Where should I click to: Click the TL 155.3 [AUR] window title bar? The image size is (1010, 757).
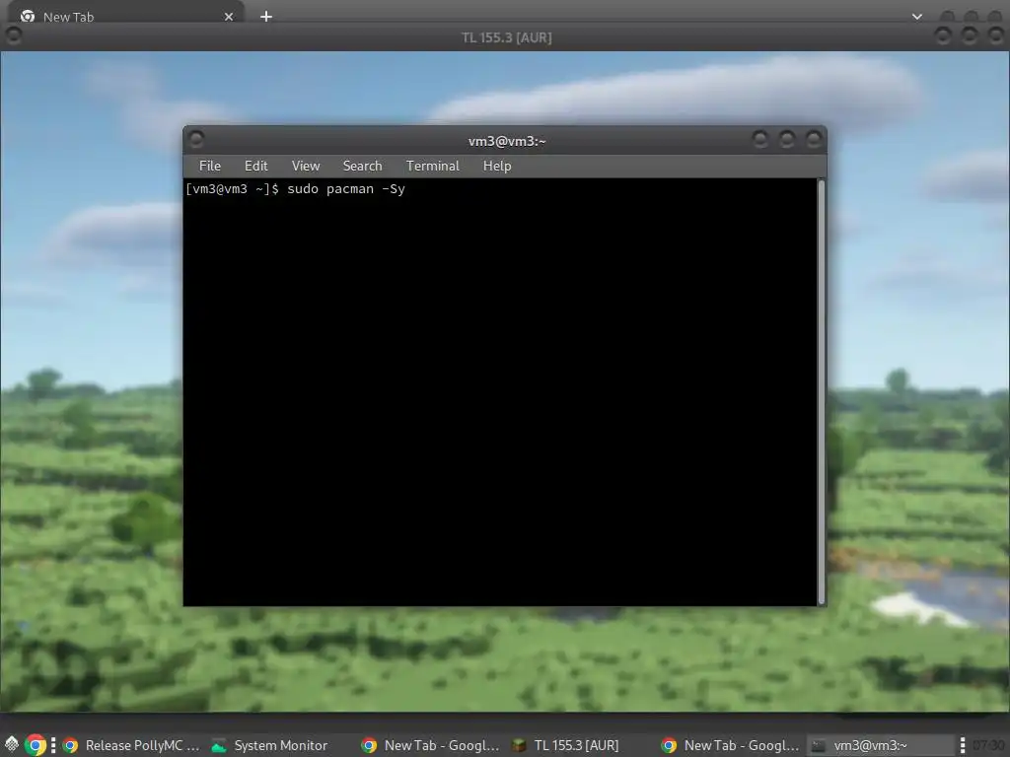tap(506, 37)
